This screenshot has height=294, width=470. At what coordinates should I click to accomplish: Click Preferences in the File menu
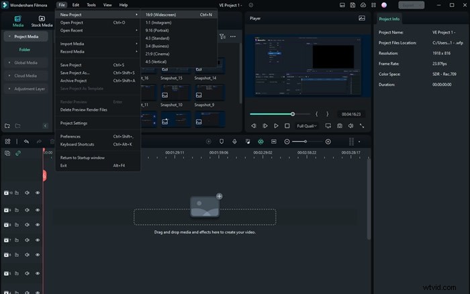[x=70, y=136]
